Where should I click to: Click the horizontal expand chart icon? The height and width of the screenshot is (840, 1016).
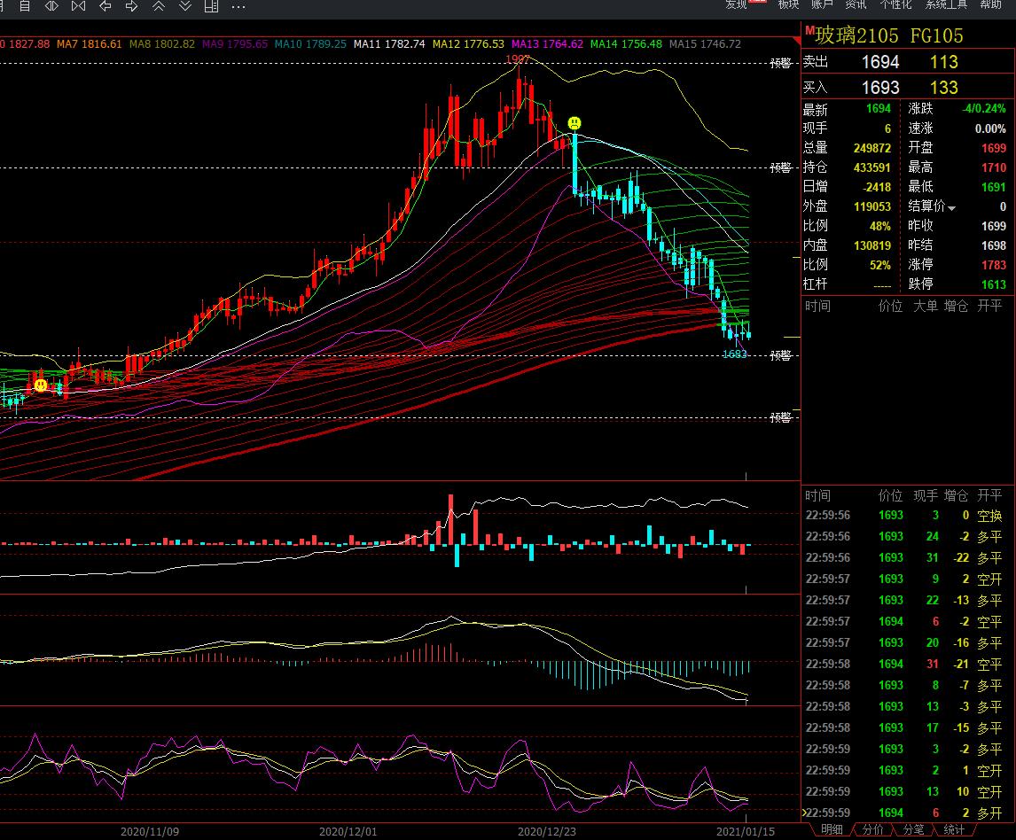point(51,6)
